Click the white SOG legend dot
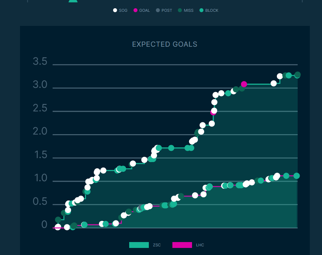The height and width of the screenshot is (255, 322). click(115, 11)
